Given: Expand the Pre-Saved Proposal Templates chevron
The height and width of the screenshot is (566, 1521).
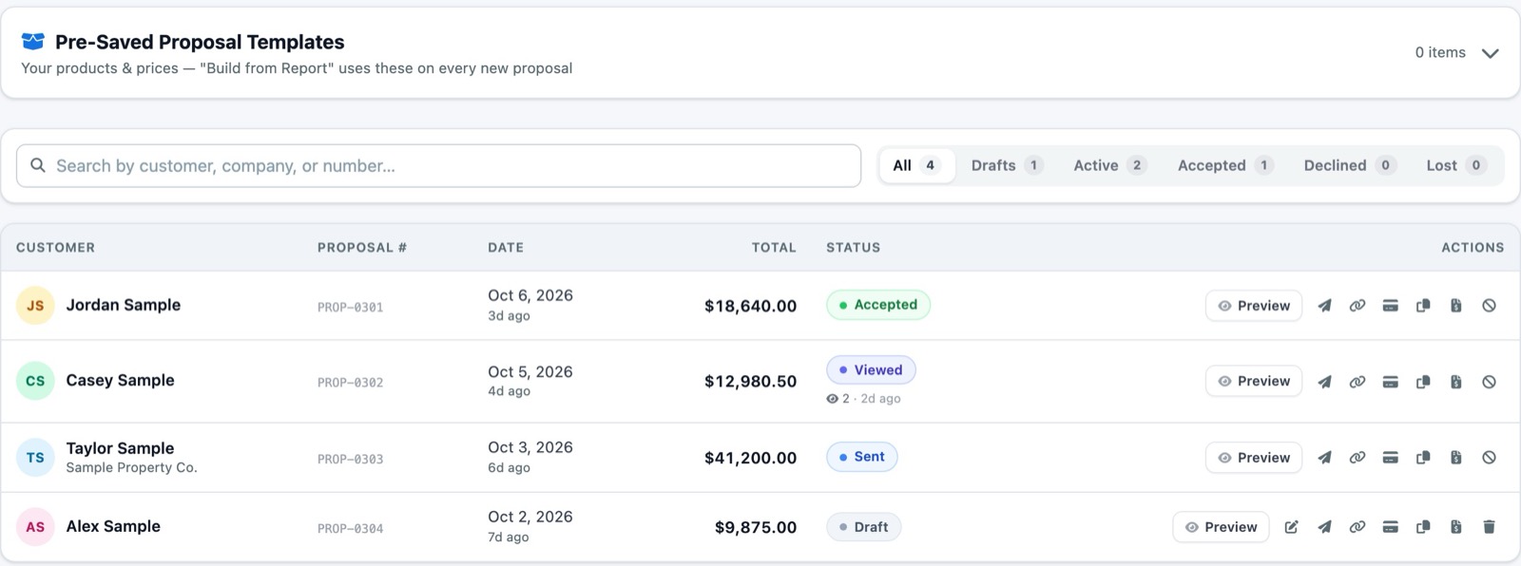Looking at the screenshot, I should (x=1491, y=53).
